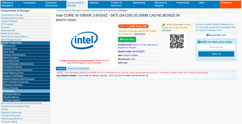Select Proprietary Memory subcategory
This screenshot has height=124, width=242.
coord(26,94)
